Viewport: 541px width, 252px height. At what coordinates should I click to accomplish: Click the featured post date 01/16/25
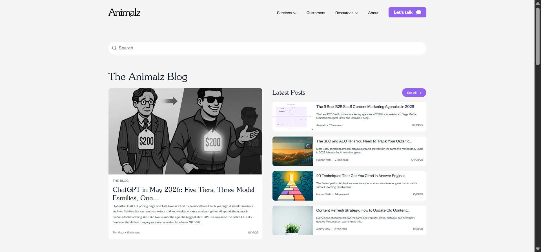pos(253,233)
